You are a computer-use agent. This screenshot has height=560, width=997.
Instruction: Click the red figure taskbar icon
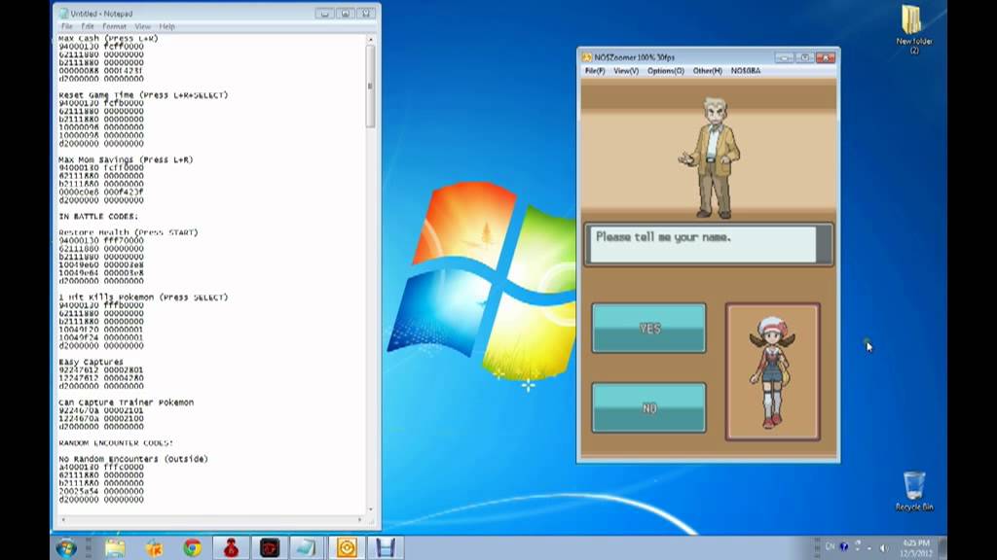coord(231,547)
